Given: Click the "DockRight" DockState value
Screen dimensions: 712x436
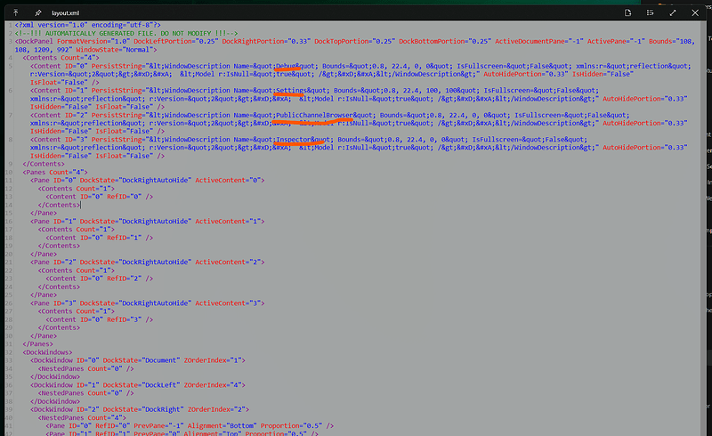Looking at the screenshot, I should [x=158, y=408].
